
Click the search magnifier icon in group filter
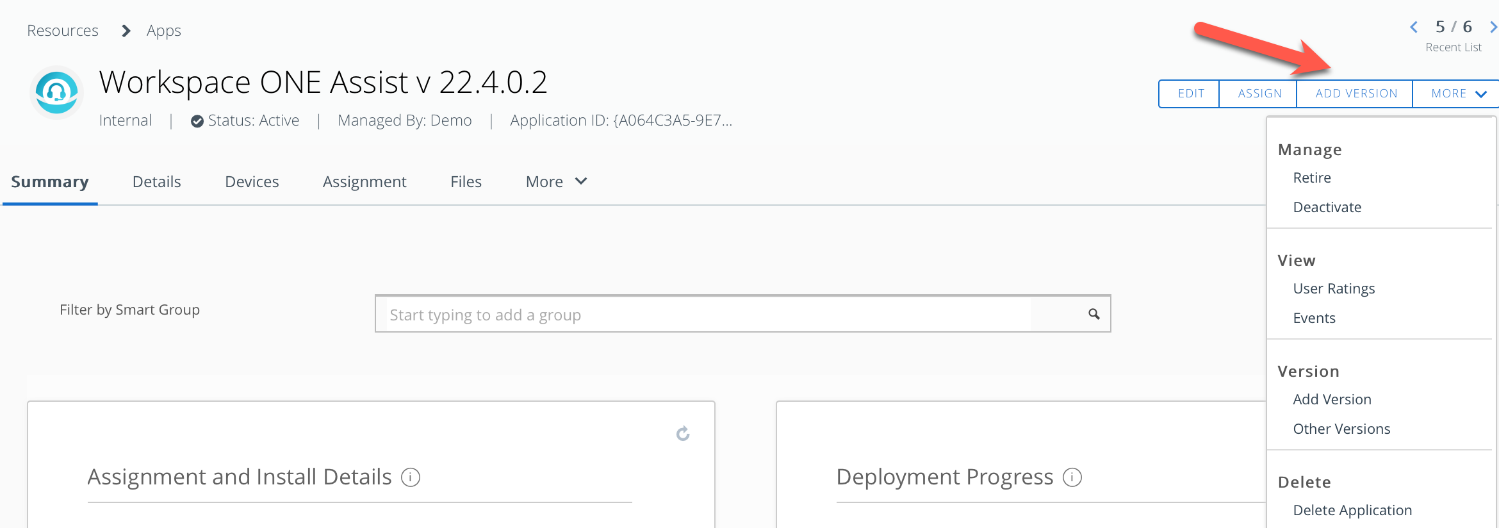(x=1094, y=314)
